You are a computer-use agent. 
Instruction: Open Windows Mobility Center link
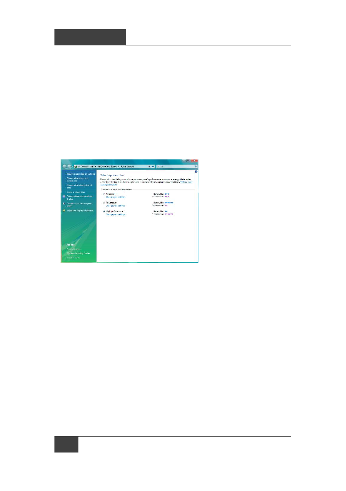(78, 253)
